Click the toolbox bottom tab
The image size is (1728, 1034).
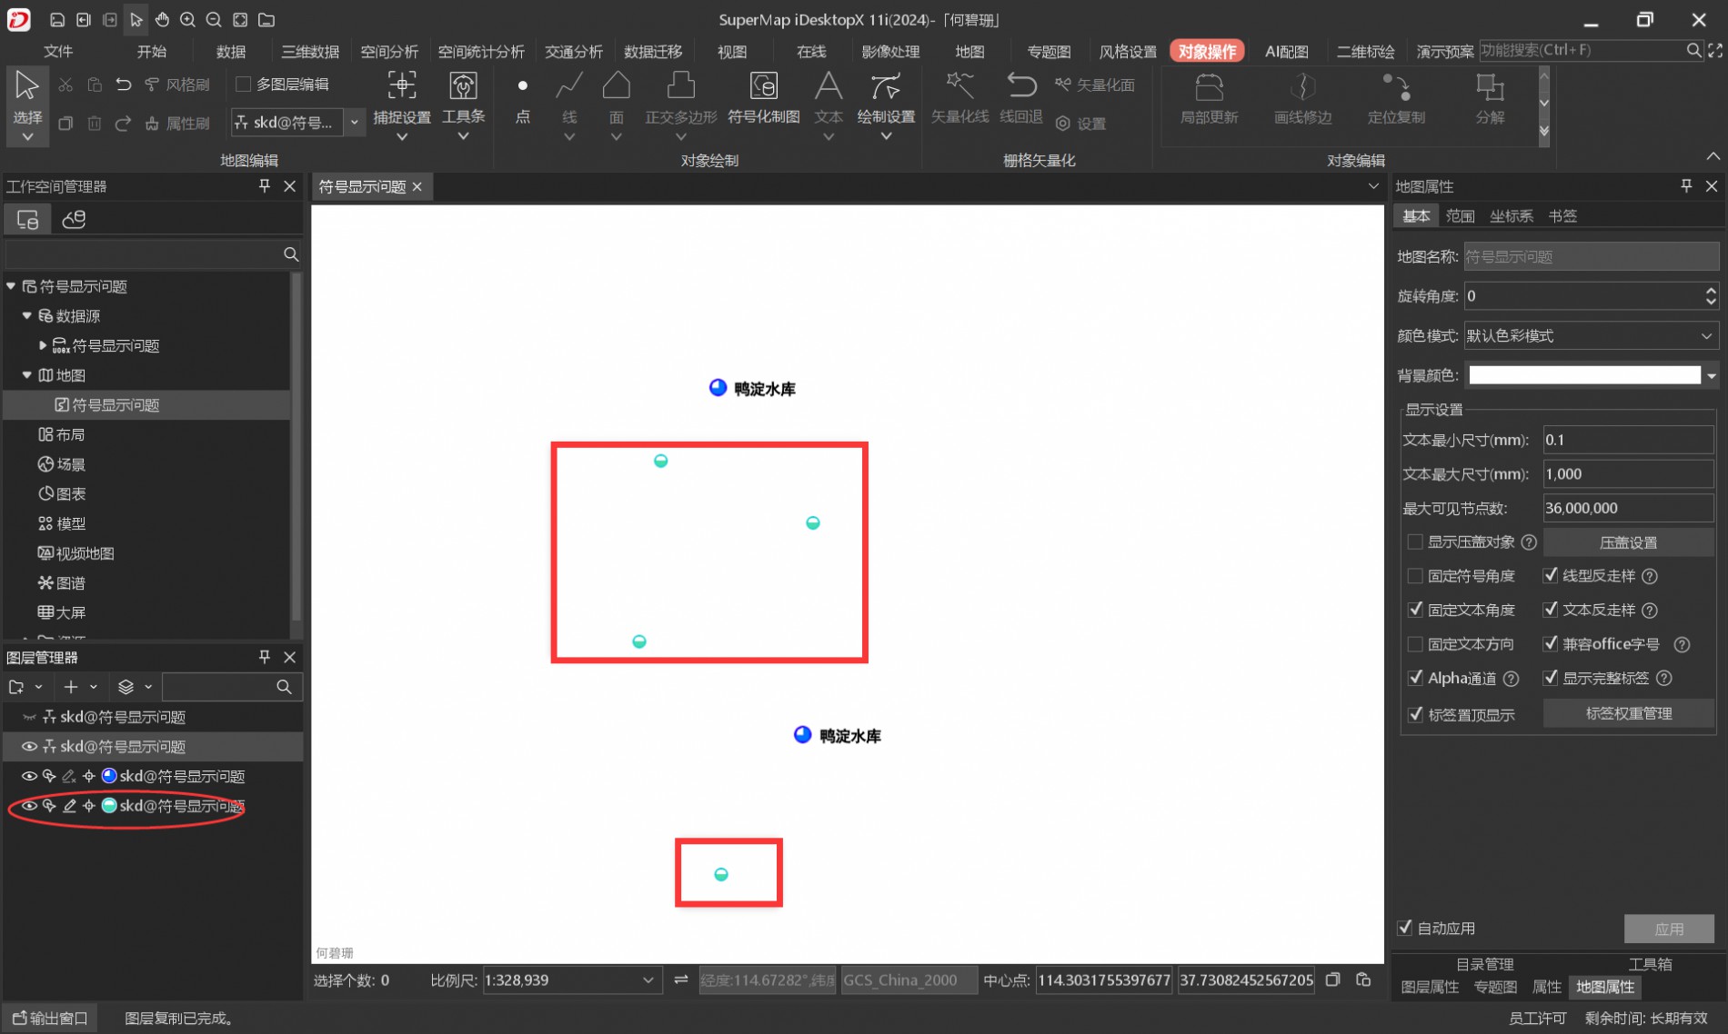(x=1650, y=964)
